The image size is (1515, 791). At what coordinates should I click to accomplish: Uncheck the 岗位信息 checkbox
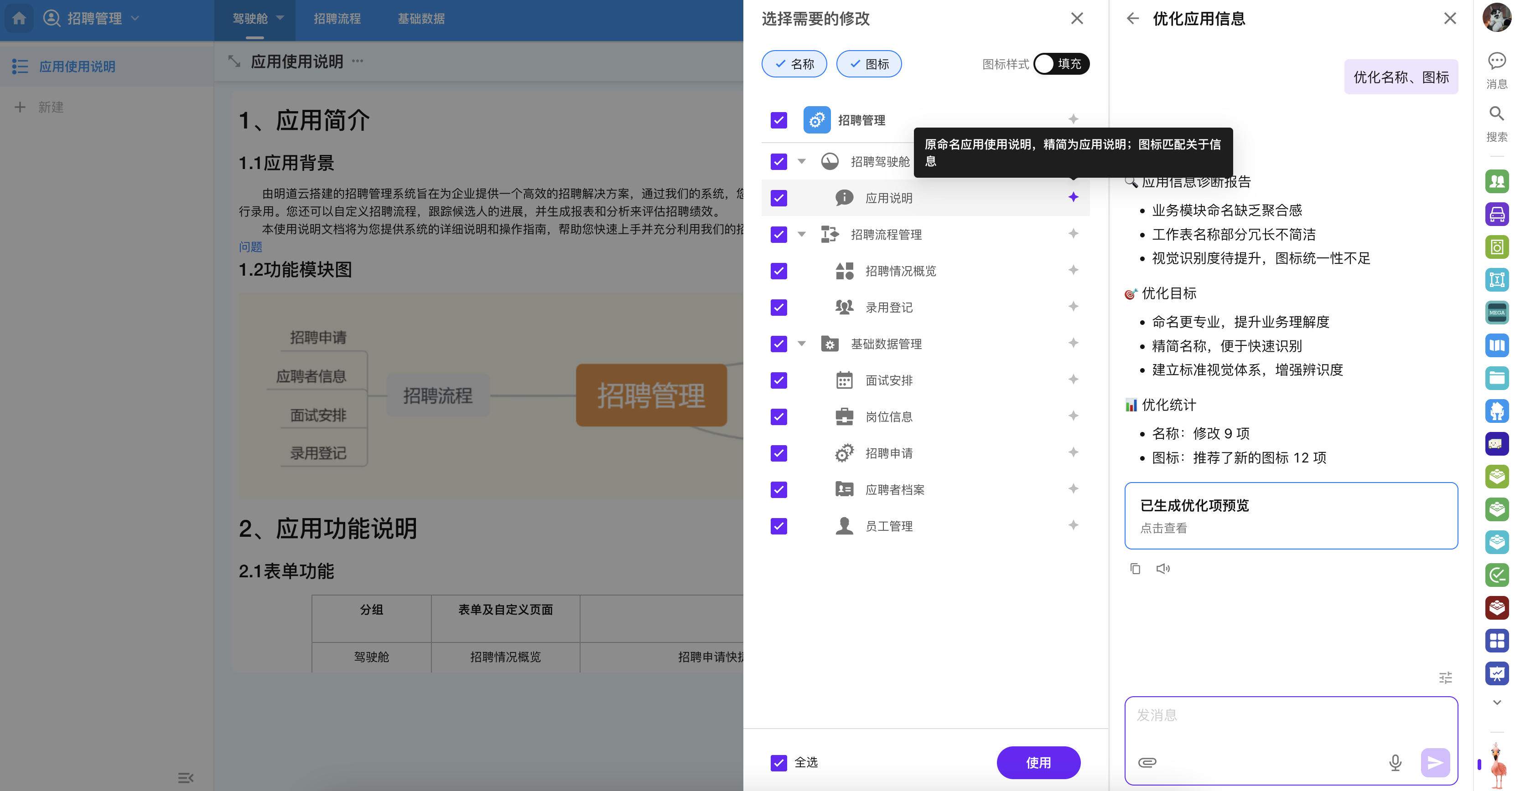coord(778,416)
